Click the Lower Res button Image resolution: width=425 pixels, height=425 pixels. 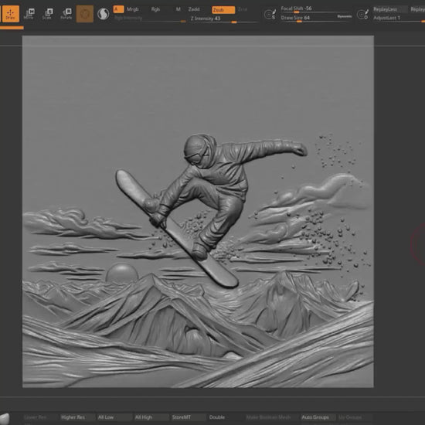36,417
